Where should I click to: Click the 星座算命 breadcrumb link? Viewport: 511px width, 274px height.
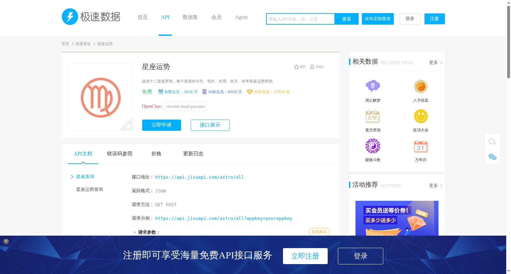click(83, 44)
